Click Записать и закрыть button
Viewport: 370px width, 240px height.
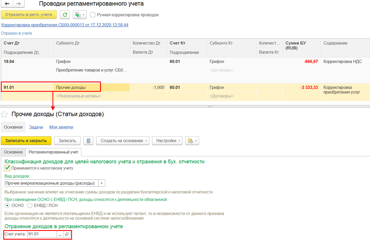pyautogui.click(x=26, y=141)
